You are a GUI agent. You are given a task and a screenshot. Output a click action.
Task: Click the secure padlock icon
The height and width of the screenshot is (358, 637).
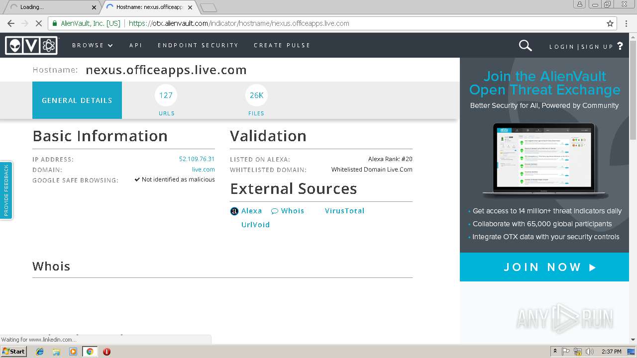coord(55,23)
